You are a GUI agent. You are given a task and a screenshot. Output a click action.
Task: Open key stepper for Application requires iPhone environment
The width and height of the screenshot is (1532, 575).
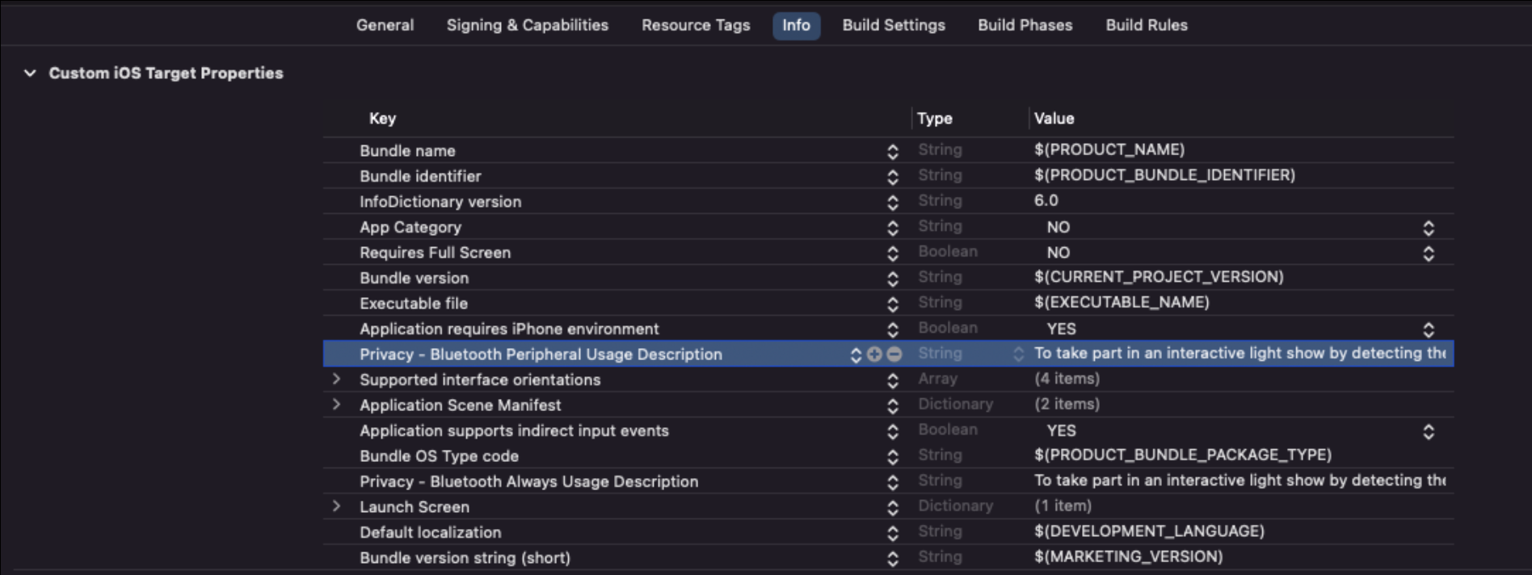892,329
